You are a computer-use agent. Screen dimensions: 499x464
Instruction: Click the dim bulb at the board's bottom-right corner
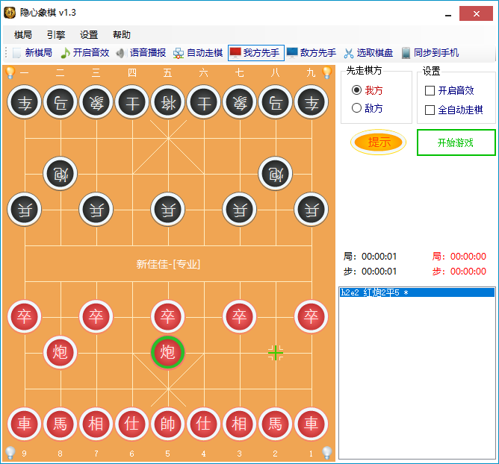[x=327, y=453]
